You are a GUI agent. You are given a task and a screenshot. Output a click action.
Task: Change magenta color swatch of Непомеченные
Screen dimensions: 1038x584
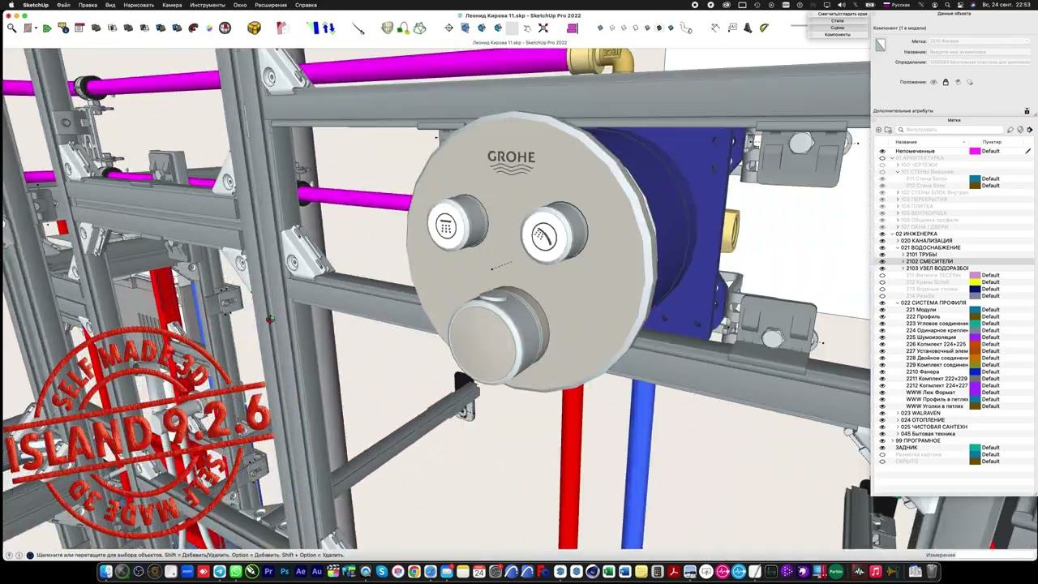tap(975, 151)
